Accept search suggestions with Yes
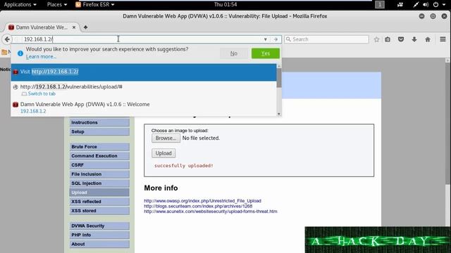Viewport: 451px width, 253px height. coord(266,53)
